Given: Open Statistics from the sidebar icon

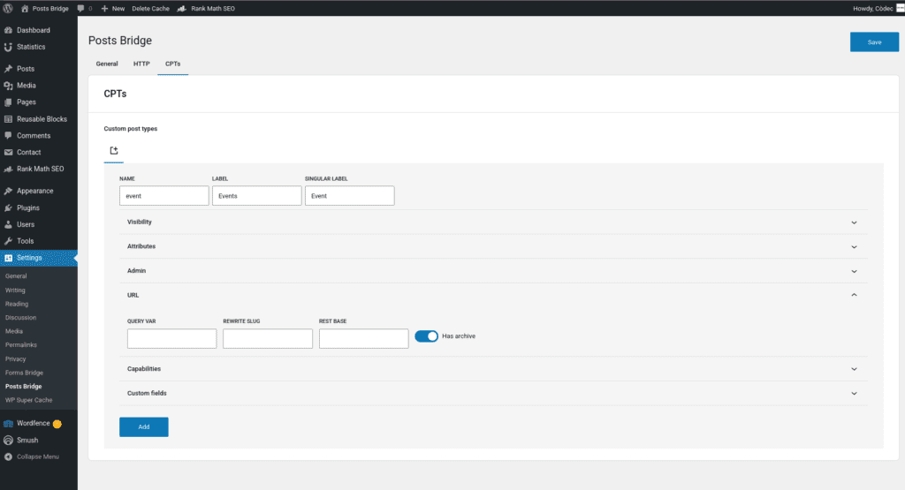Looking at the screenshot, I should tap(8, 47).
